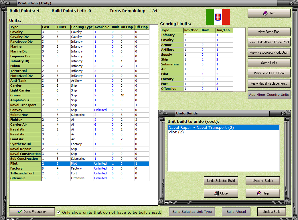This screenshot has height=220, width=298.
Task: Select the Motorized Div unit row
Action: pos(80,76)
